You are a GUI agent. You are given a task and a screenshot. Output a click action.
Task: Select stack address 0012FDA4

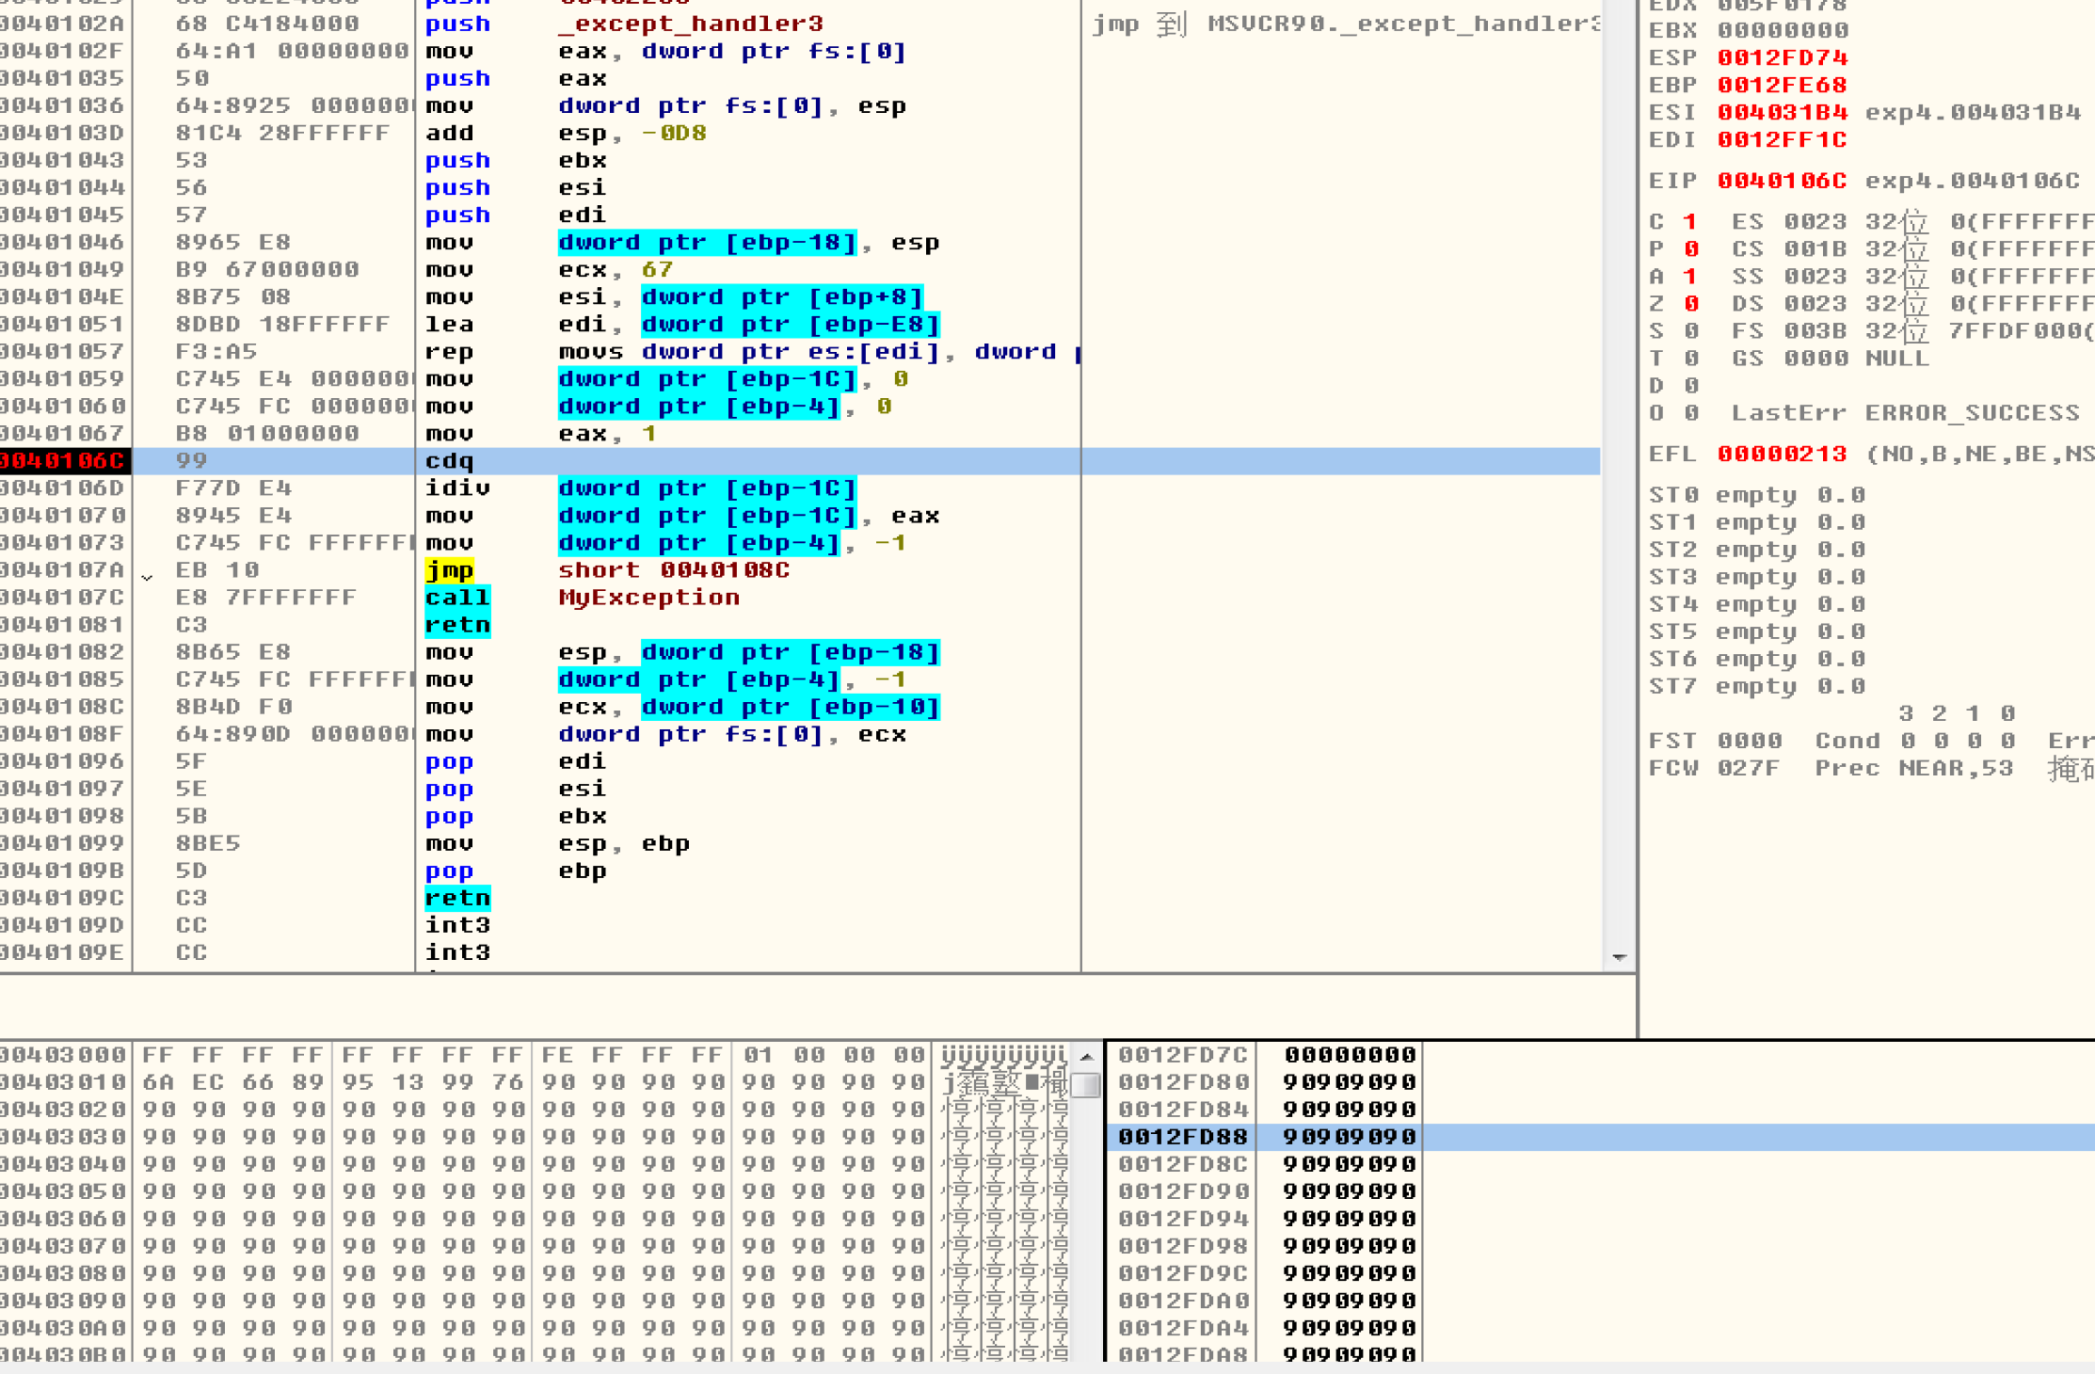[1183, 1328]
